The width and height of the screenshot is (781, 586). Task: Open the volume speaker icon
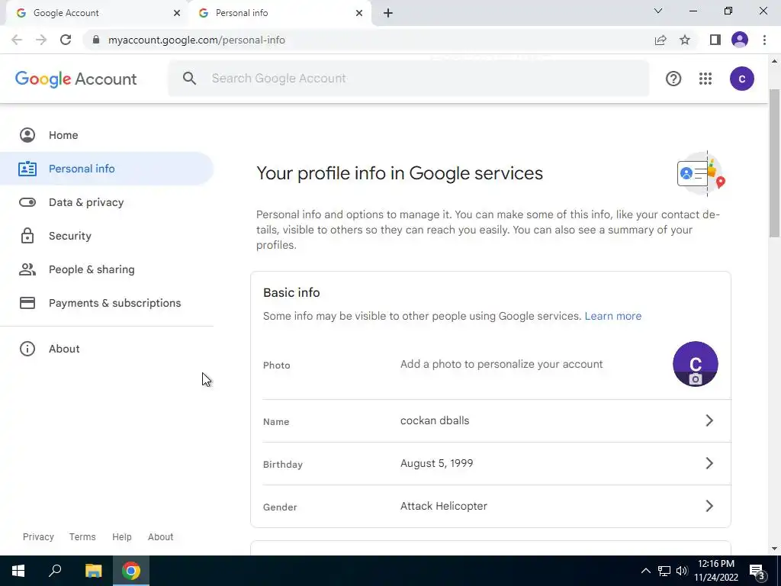pyautogui.click(x=682, y=571)
